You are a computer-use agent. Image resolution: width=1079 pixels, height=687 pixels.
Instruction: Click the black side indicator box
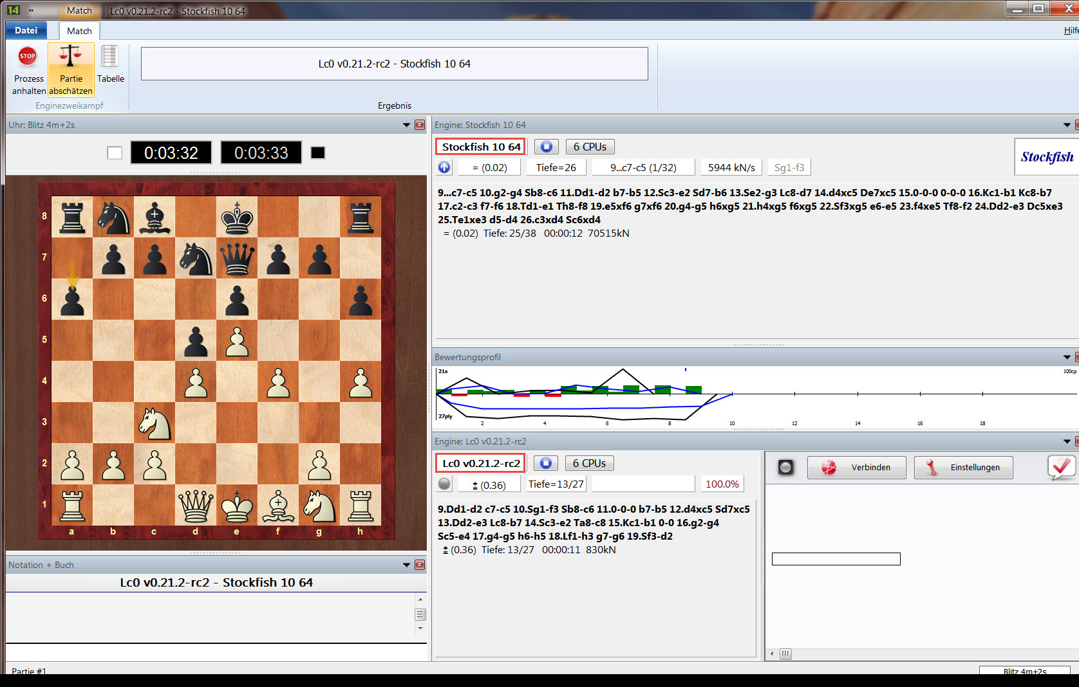coord(318,153)
